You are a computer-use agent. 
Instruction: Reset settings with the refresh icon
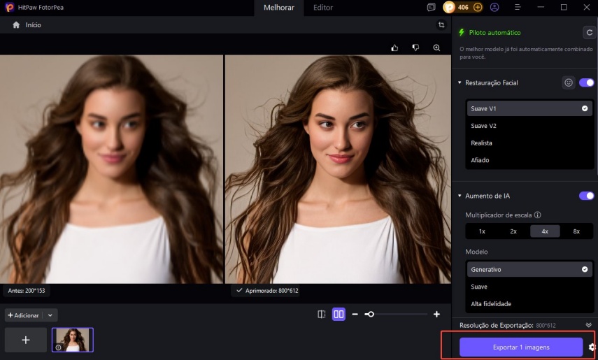pos(588,32)
